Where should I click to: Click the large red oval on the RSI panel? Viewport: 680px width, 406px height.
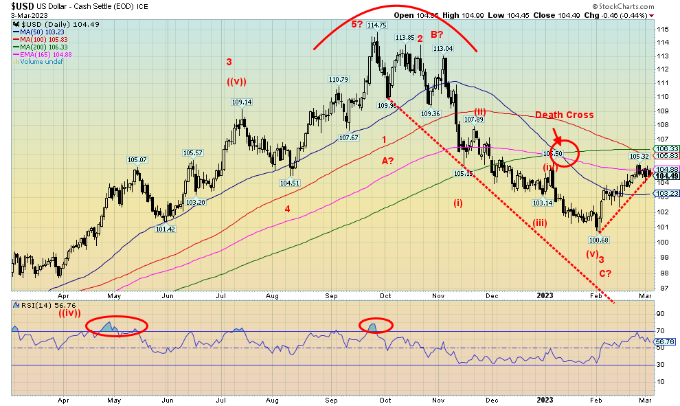pos(115,324)
